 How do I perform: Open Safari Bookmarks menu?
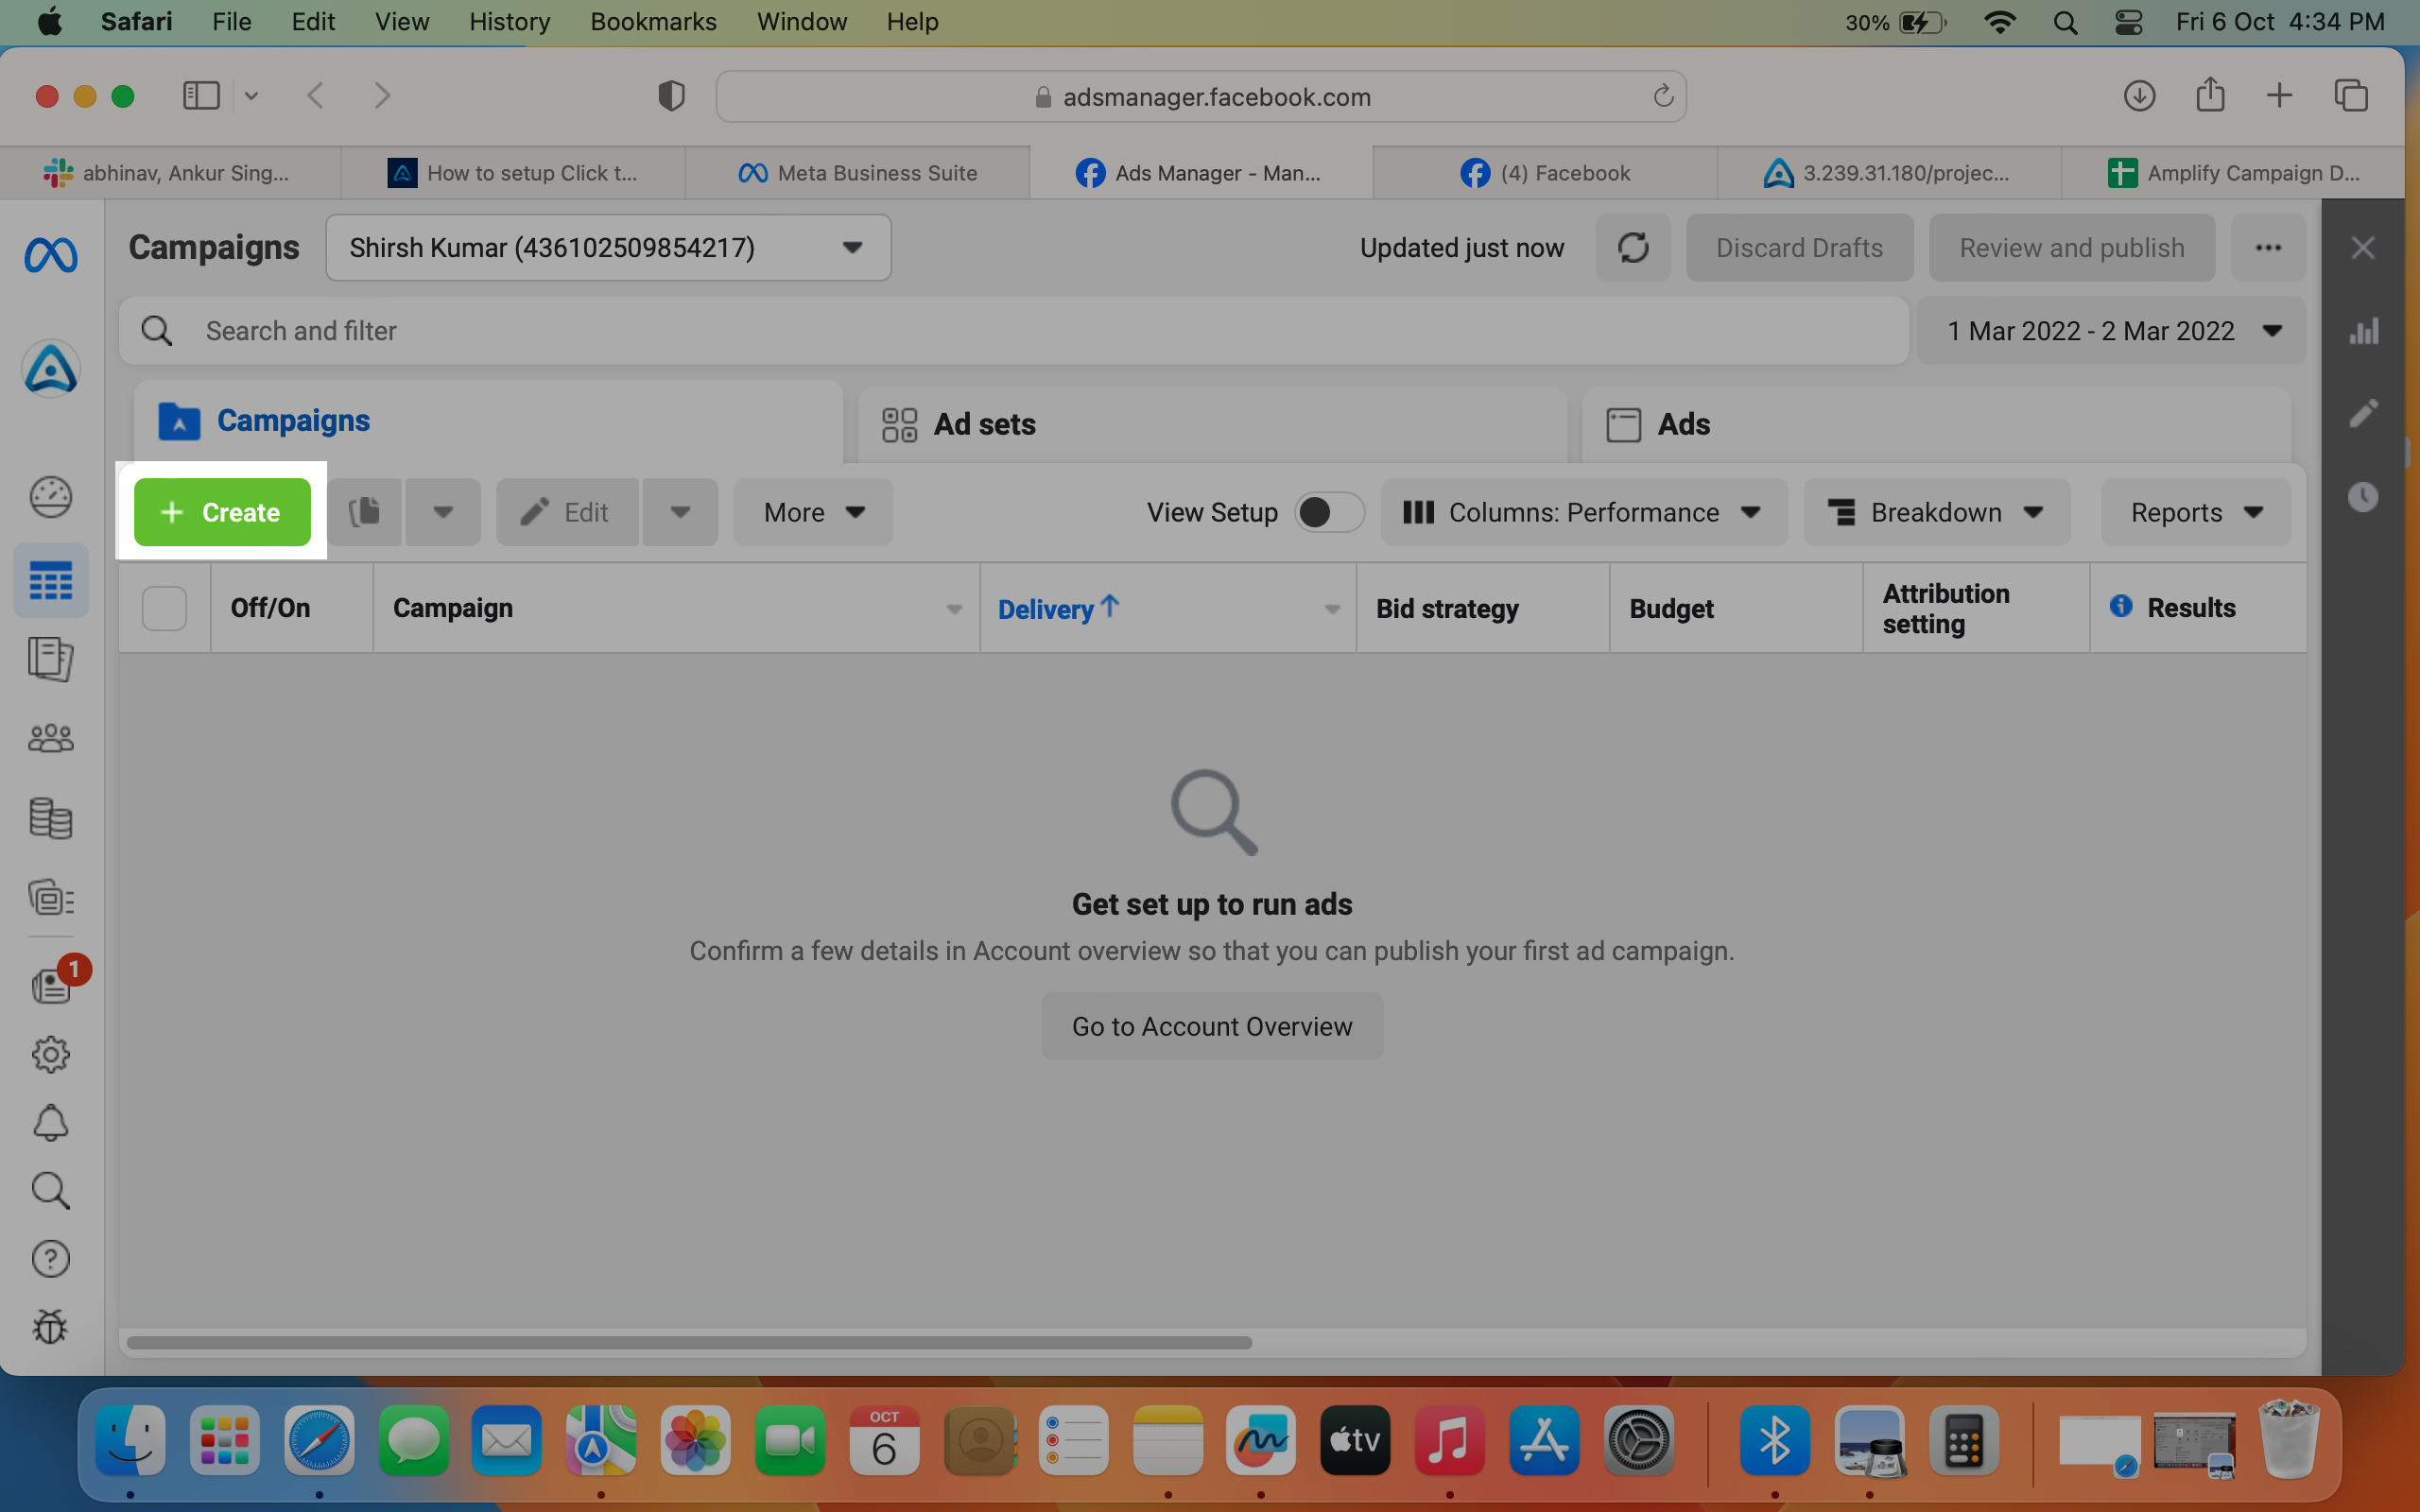point(653,22)
